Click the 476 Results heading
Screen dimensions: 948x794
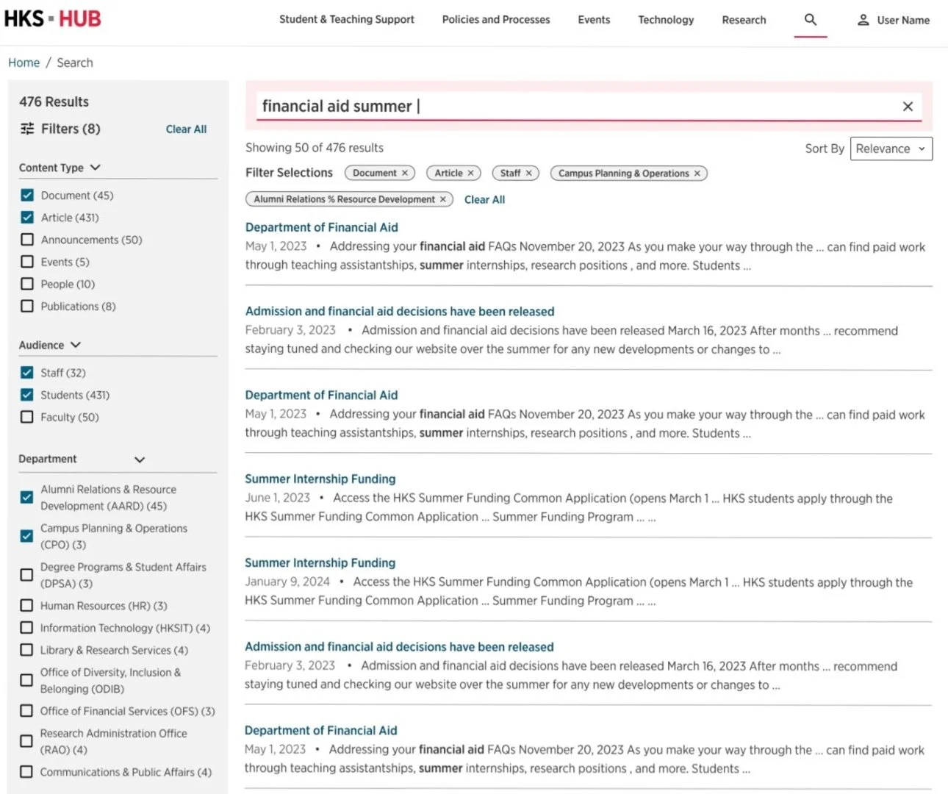point(54,102)
